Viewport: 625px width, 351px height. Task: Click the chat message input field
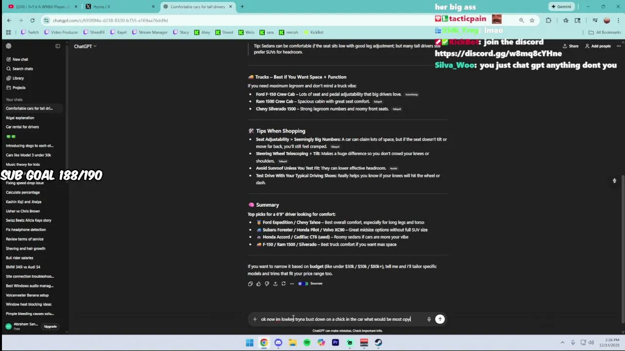point(342,319)
